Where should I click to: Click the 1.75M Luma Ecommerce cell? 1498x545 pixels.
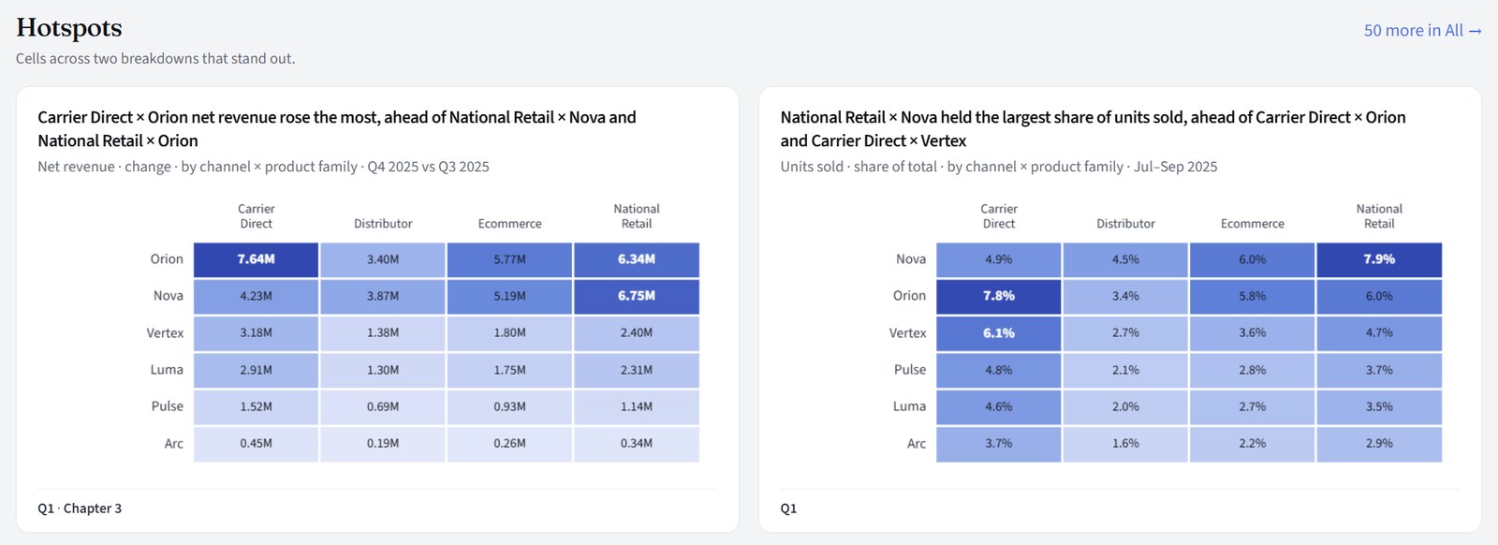tap(509, 370)
